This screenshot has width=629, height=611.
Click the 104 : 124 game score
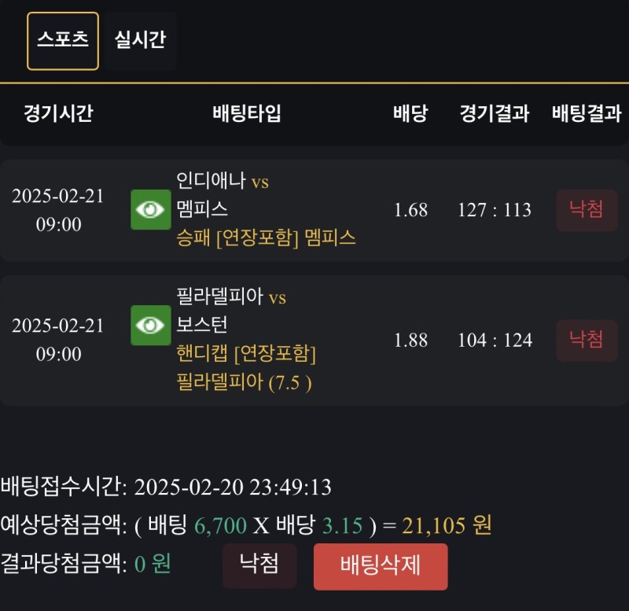tap(495, 340)
